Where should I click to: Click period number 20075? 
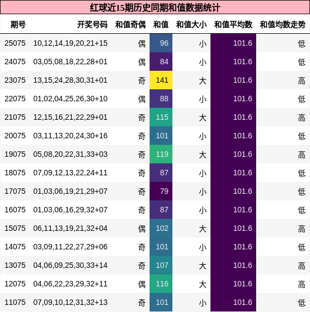(15, 136)
